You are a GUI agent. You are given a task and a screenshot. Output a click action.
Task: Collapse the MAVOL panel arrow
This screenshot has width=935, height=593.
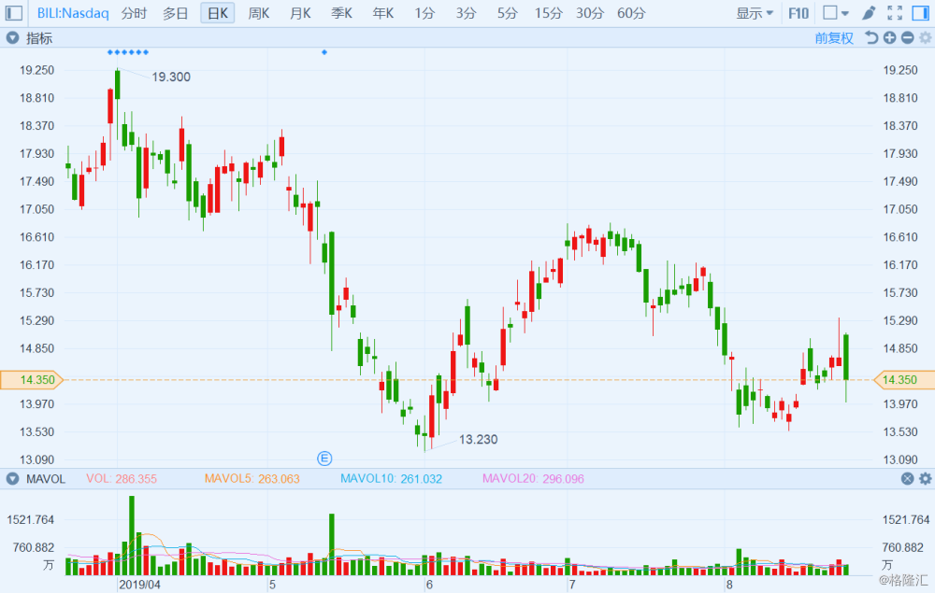coord(13,479)
